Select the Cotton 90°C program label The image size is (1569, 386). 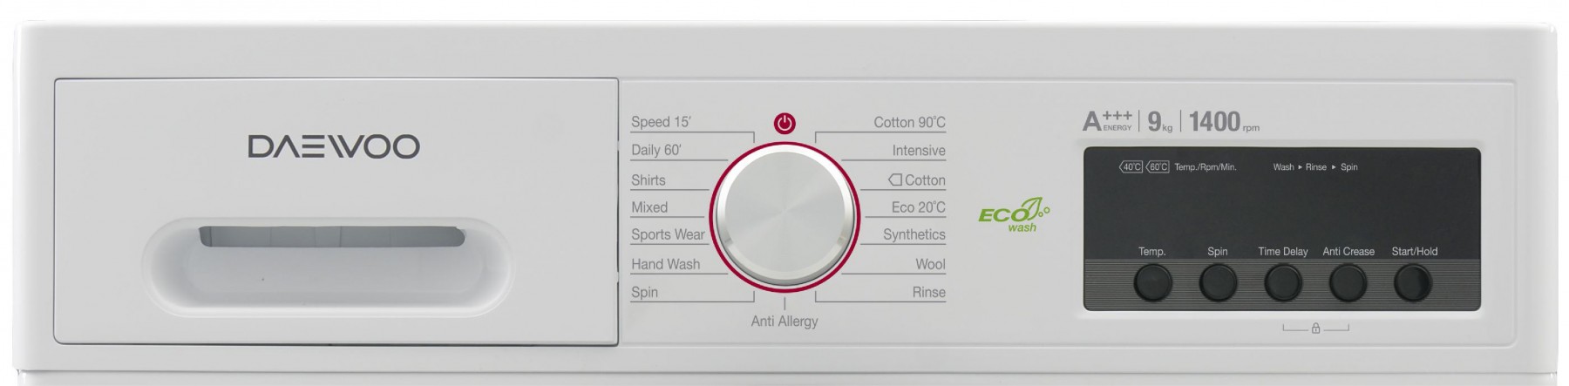point(910,123)
